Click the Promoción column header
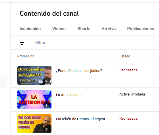The width and height of the screenshot is (159, 135). pos(26,56)
